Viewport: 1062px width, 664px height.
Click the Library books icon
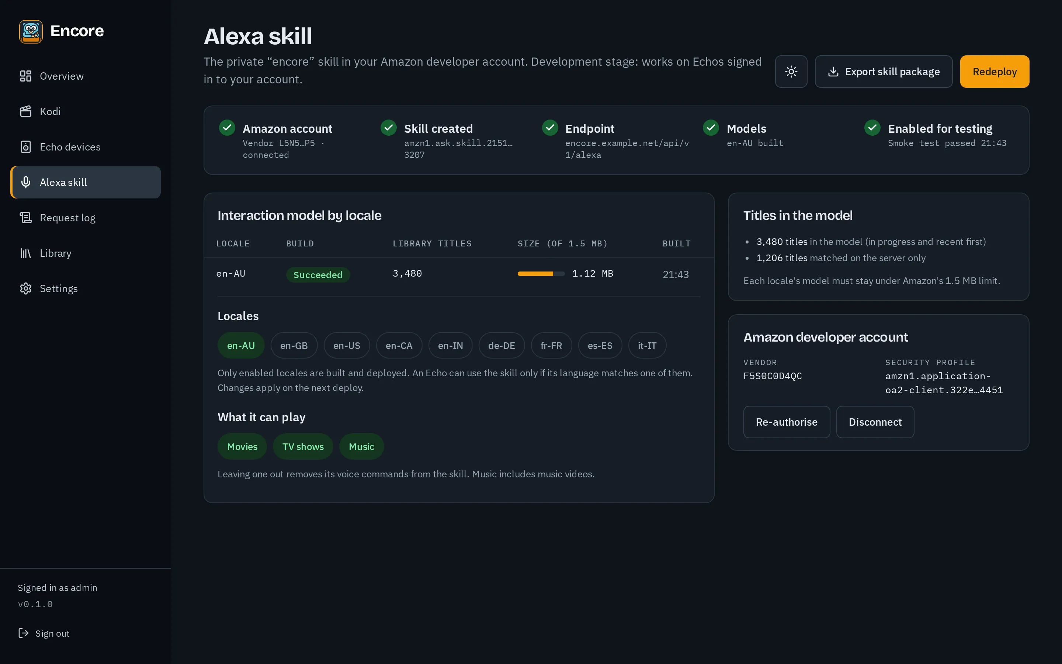26,253
